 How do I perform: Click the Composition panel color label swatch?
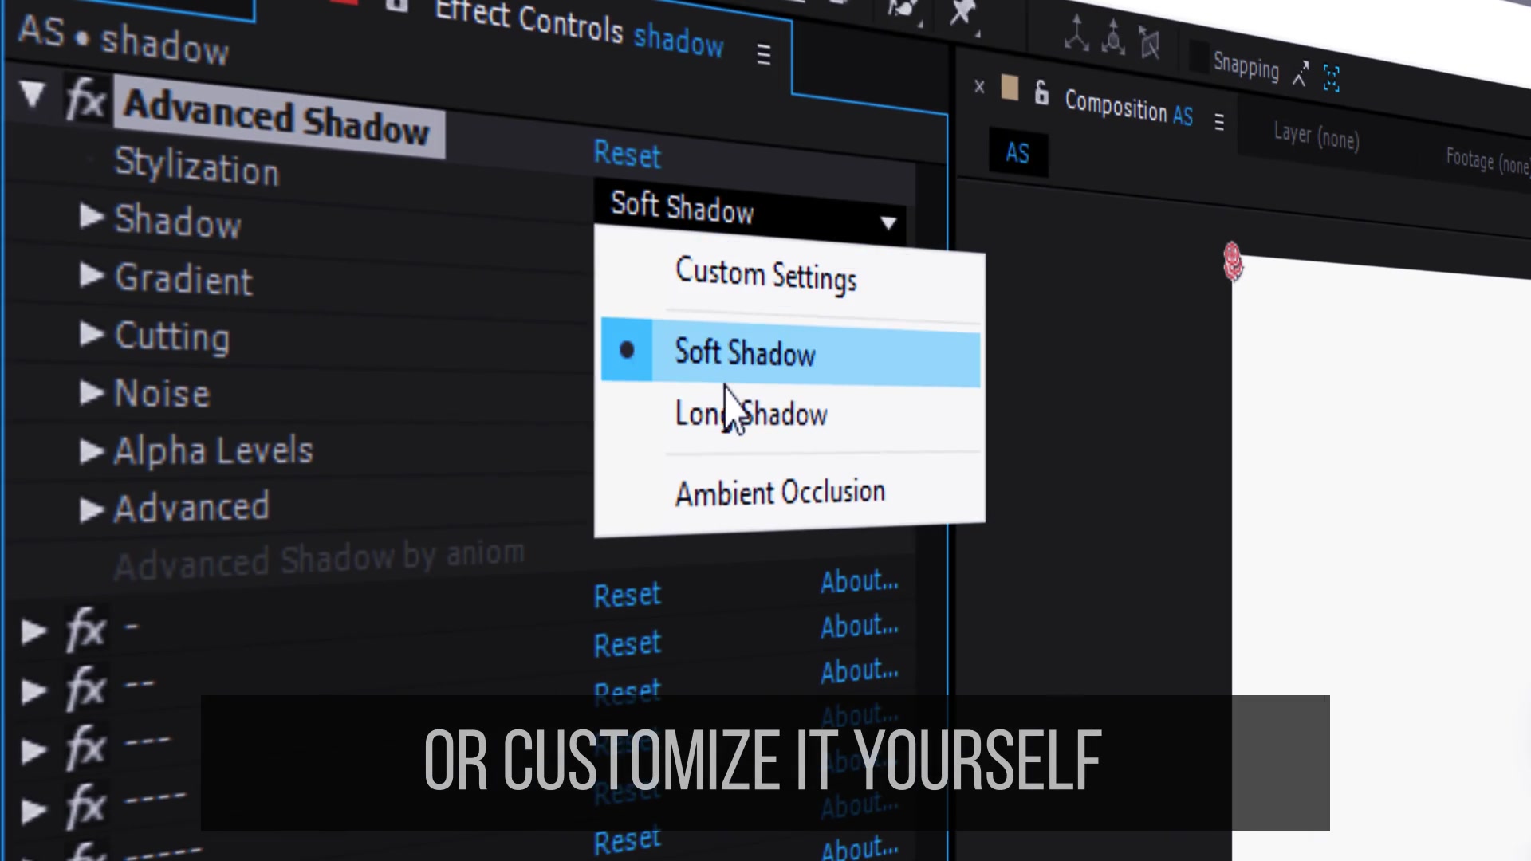point(1010,88)
